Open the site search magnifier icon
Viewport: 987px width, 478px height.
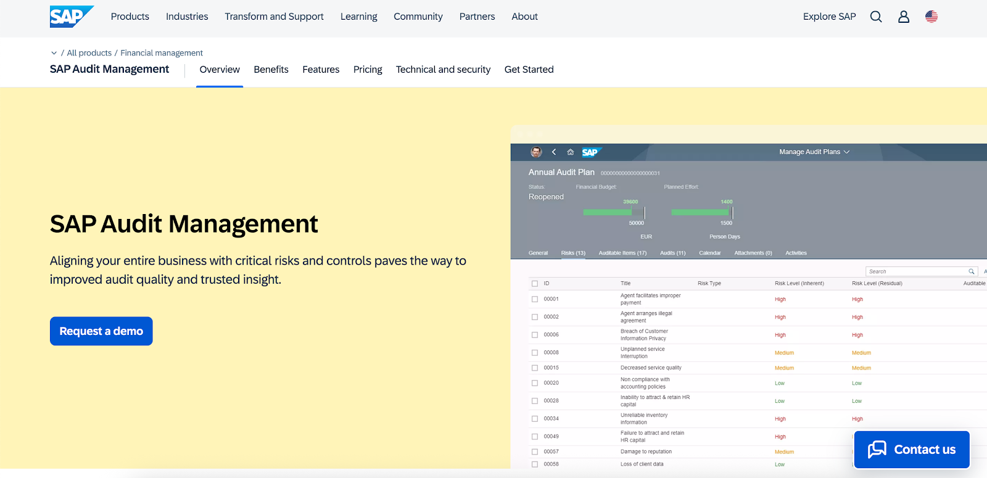coord(876,17)
